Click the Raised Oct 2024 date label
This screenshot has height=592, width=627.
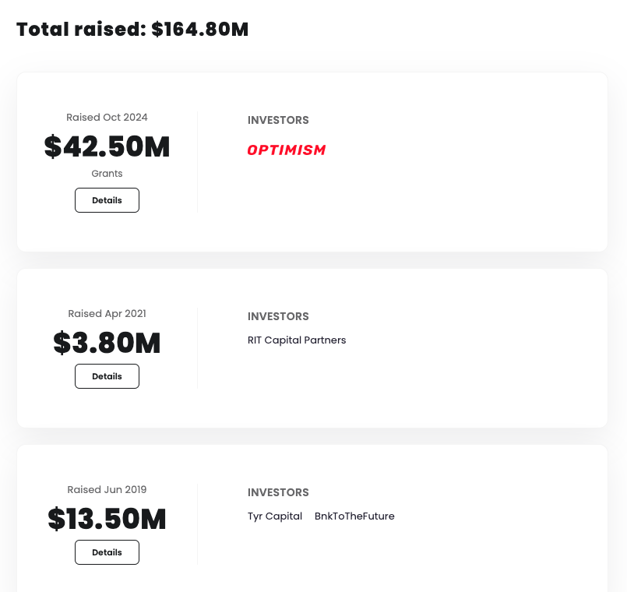click(x=107, y=117)
